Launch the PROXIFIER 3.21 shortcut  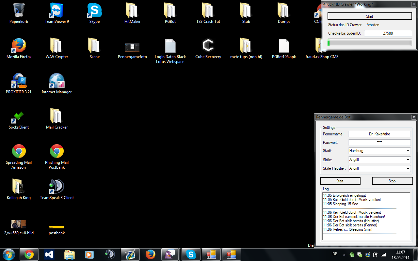click(x=19, y=81)
